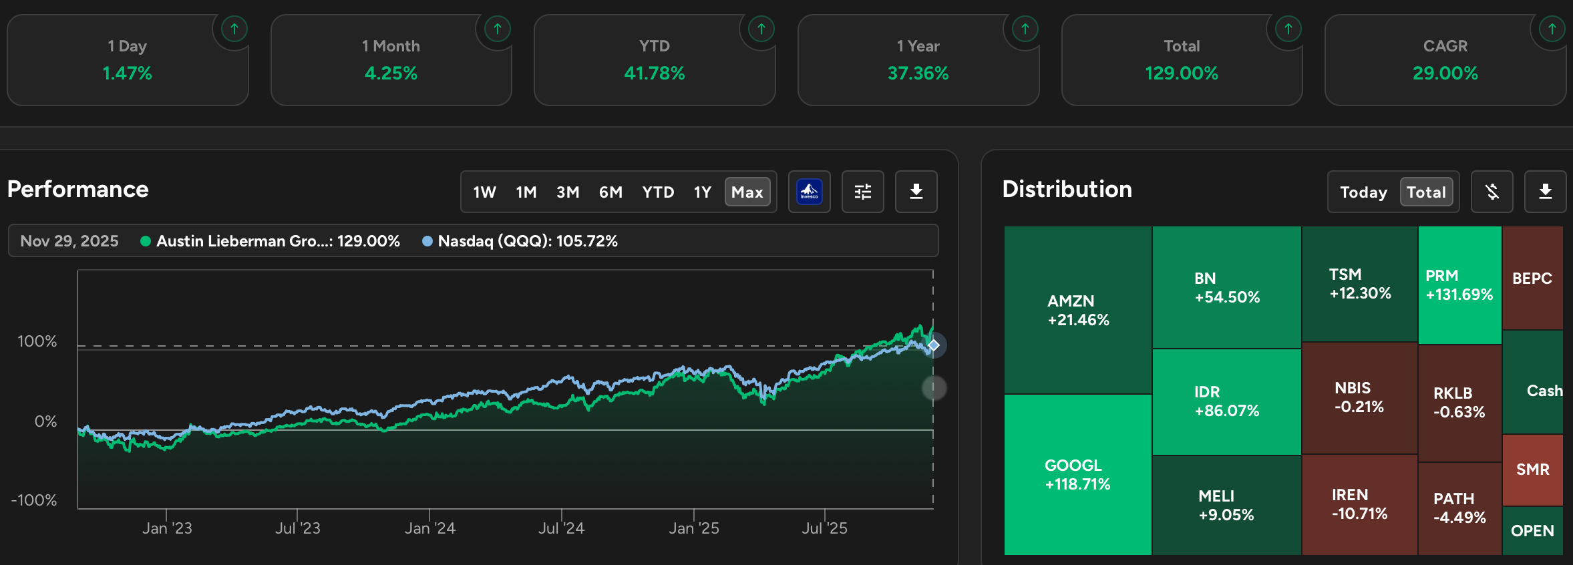Screen dimensions: 1573x565
Task: Open the CAGR 29.00% card
Action: pyautogui.click(x=1445, y=60)
